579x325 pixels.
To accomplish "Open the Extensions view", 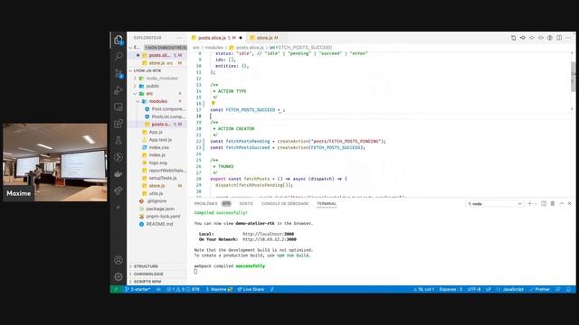I will pyautogui.click(x=119, y=124).
